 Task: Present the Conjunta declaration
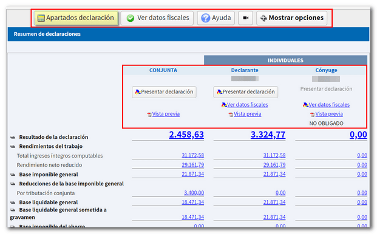164,92
